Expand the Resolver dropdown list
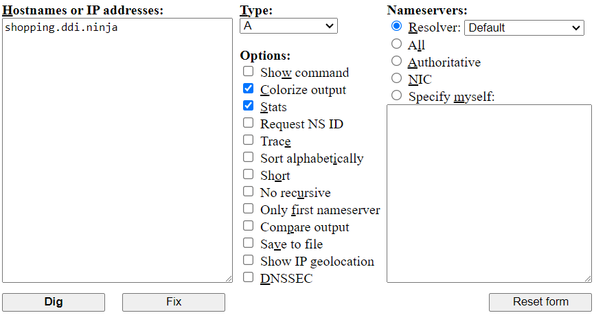Screen dimensions: 594x324 coord(524,28)
